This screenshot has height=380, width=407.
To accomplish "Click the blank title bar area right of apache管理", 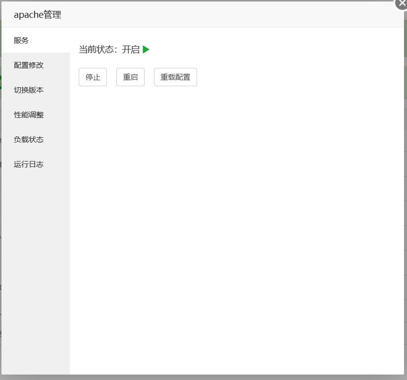I will point(223,15).
